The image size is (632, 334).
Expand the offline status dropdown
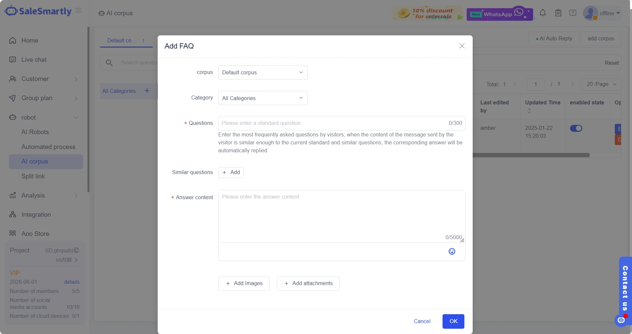(609, 13)
